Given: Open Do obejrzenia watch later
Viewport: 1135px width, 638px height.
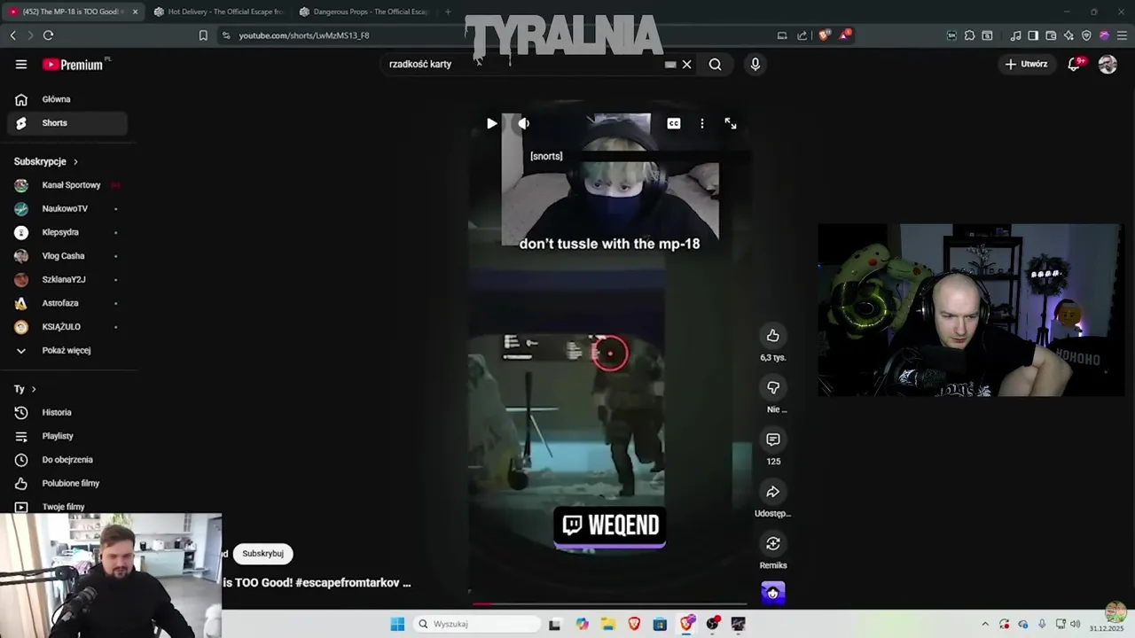Looking at the screenshot, I should 67,460.
